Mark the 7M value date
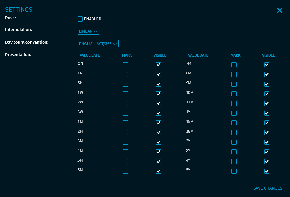This screenshot has height=197, width=290. coord(234,65)
